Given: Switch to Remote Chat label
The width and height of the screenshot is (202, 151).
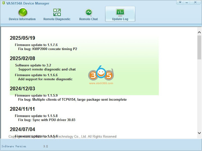Looking at the screenshot, I should (x=88, y=19).
